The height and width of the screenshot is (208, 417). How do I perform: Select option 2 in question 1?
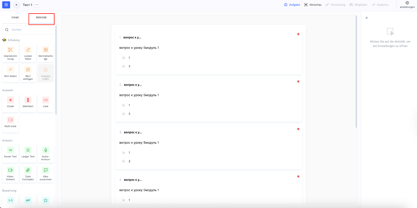coord(124,66)
